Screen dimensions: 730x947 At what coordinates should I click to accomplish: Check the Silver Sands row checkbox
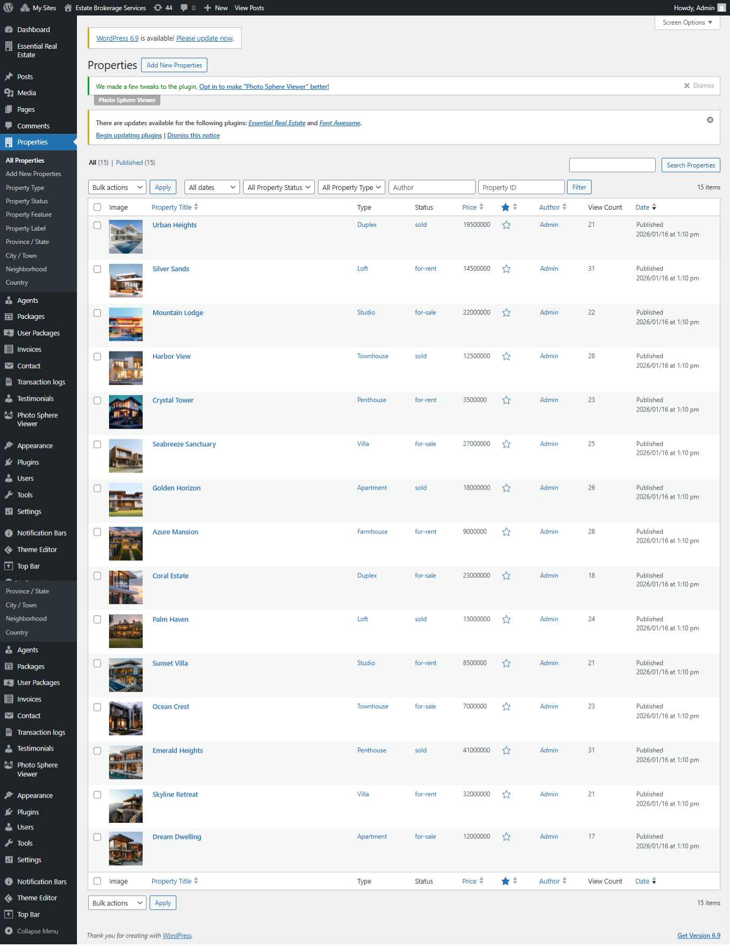point(97,269)
